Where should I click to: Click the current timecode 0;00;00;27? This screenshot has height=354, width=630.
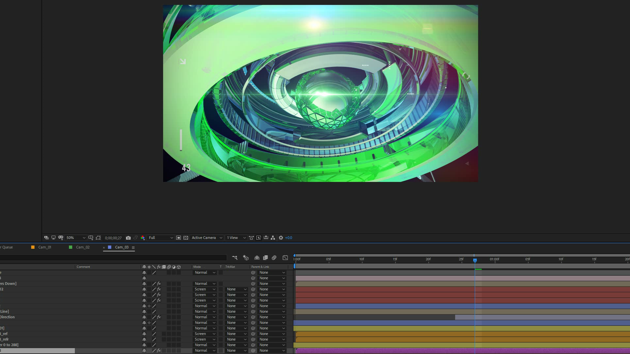click(x=113, y=238)
